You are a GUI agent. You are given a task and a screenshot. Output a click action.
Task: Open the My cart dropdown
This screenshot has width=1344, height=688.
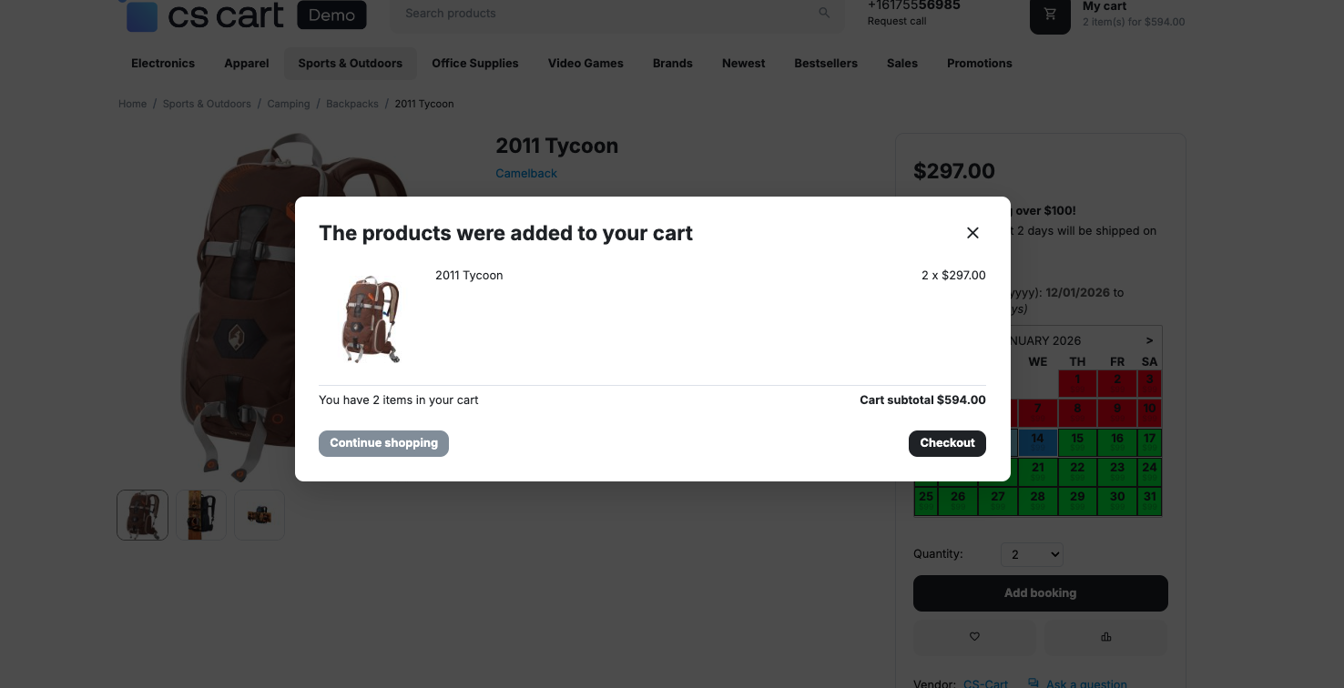tap(1133, 14)
